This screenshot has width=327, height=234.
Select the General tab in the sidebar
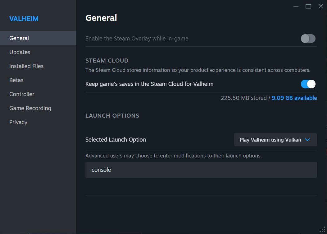19,38
